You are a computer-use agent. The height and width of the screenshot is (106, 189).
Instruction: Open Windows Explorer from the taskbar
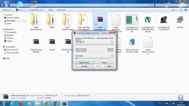pos(38,103)
